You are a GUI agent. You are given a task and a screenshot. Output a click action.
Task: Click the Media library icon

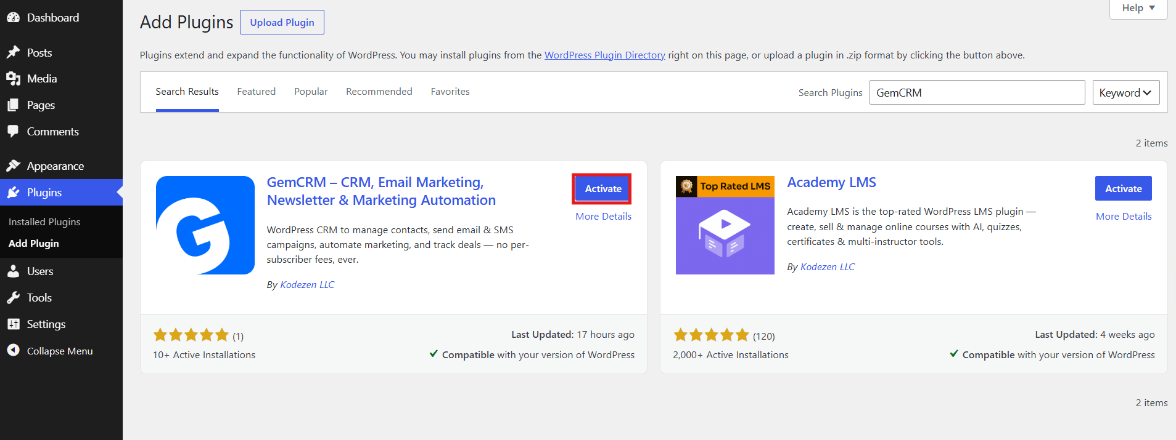pyautogui.click(x=13, y=79)
